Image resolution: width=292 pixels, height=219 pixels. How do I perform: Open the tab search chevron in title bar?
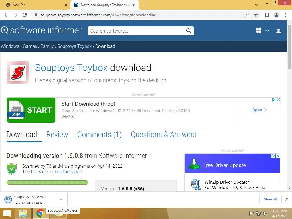[x=256, y=5]
